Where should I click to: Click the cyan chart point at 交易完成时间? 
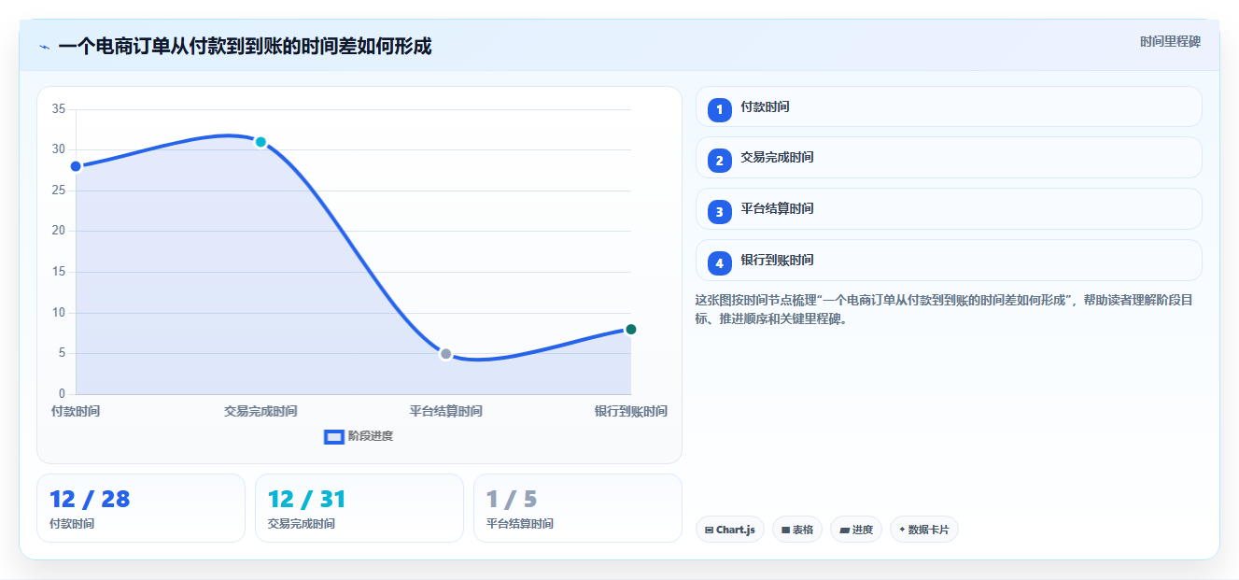pos(260,142)
